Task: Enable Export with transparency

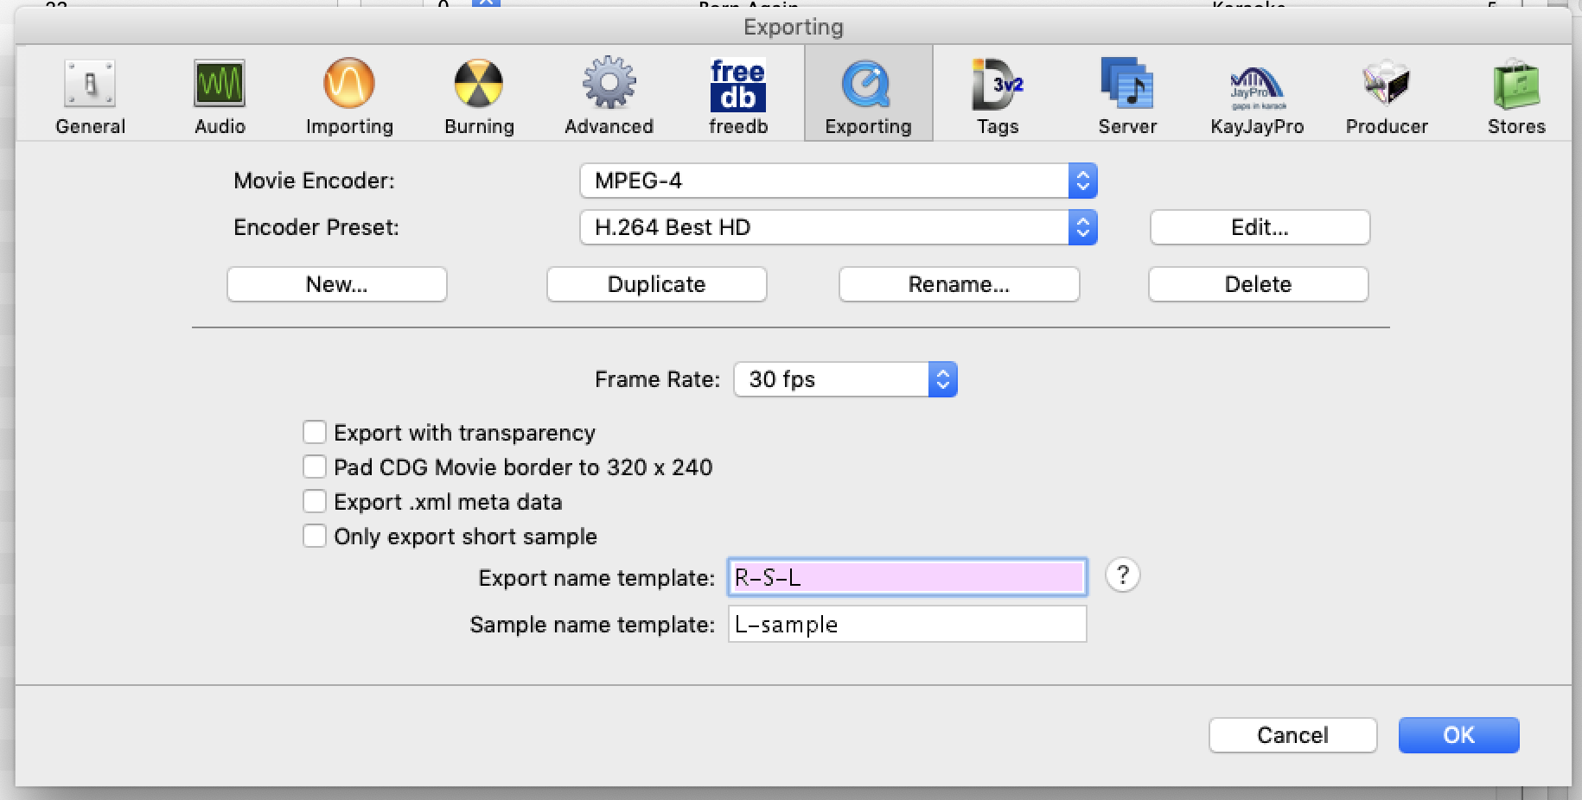Action: pos(315,433)
